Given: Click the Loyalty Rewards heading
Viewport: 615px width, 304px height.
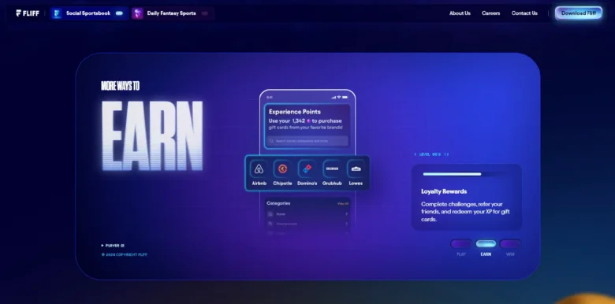Looking at the screenshot, I should pyautogui.click(x=444, y=191).
